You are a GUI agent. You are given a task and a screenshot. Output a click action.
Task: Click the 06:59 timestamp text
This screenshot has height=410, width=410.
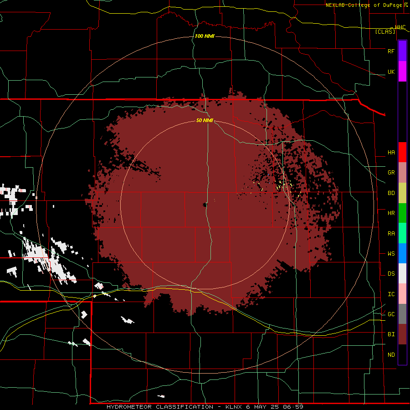pos(294,407)
